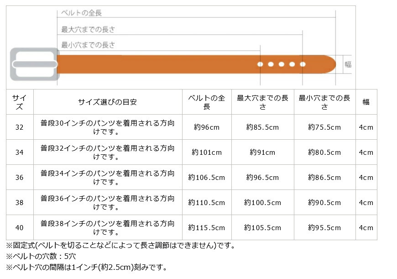The width and height of the screenshot is (397, 279).
Task: Click the rightmost belt hole
Action: pyautogui.click(x=303, y=64)
